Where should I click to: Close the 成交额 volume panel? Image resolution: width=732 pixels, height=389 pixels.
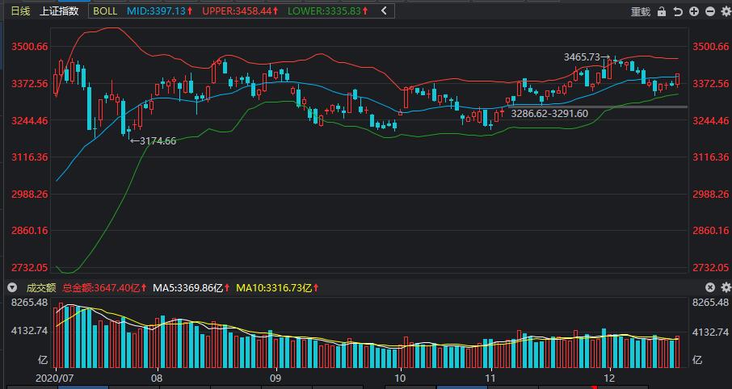click(x=709, y=287)
